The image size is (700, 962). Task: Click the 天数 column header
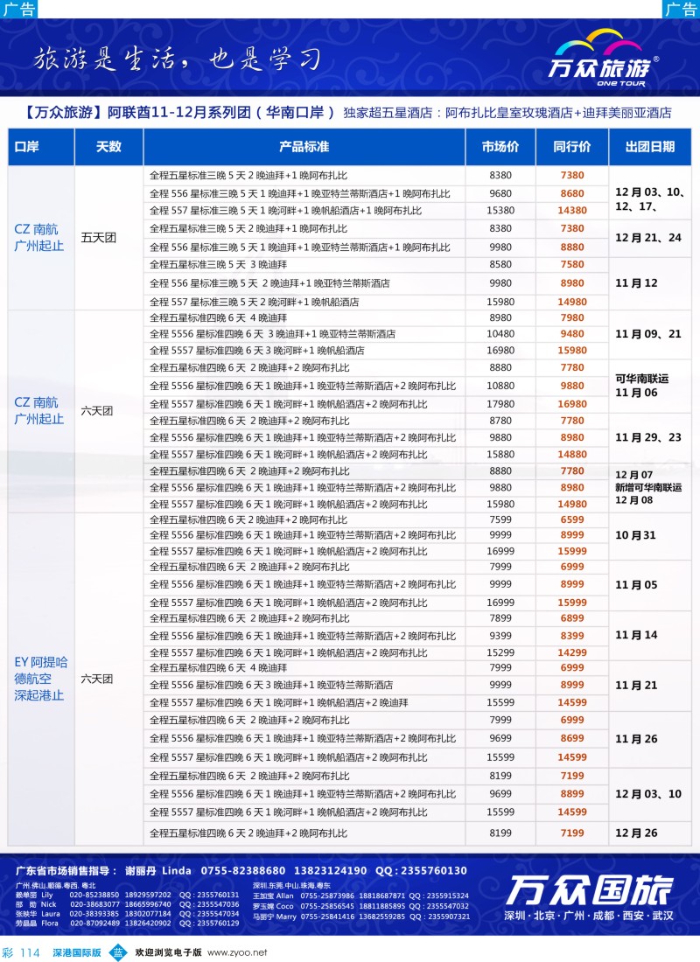click(108, 147)
